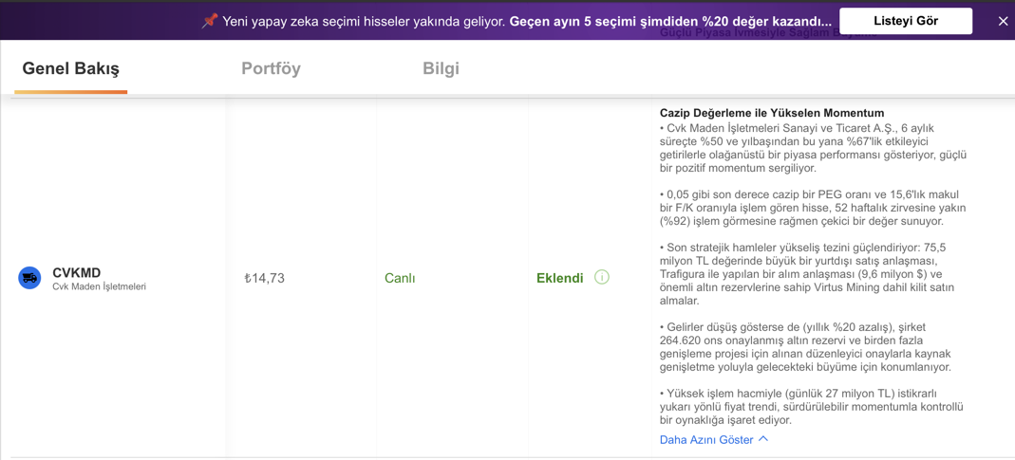Switch to the Genel Bakış tab

click(70, 68)
